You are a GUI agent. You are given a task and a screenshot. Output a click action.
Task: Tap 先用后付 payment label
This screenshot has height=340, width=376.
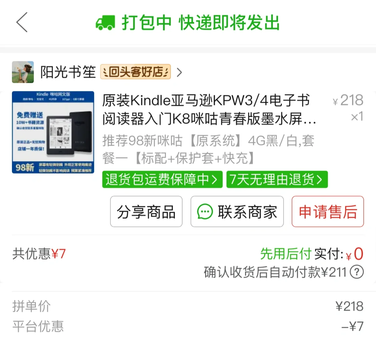tap(286, 254)
